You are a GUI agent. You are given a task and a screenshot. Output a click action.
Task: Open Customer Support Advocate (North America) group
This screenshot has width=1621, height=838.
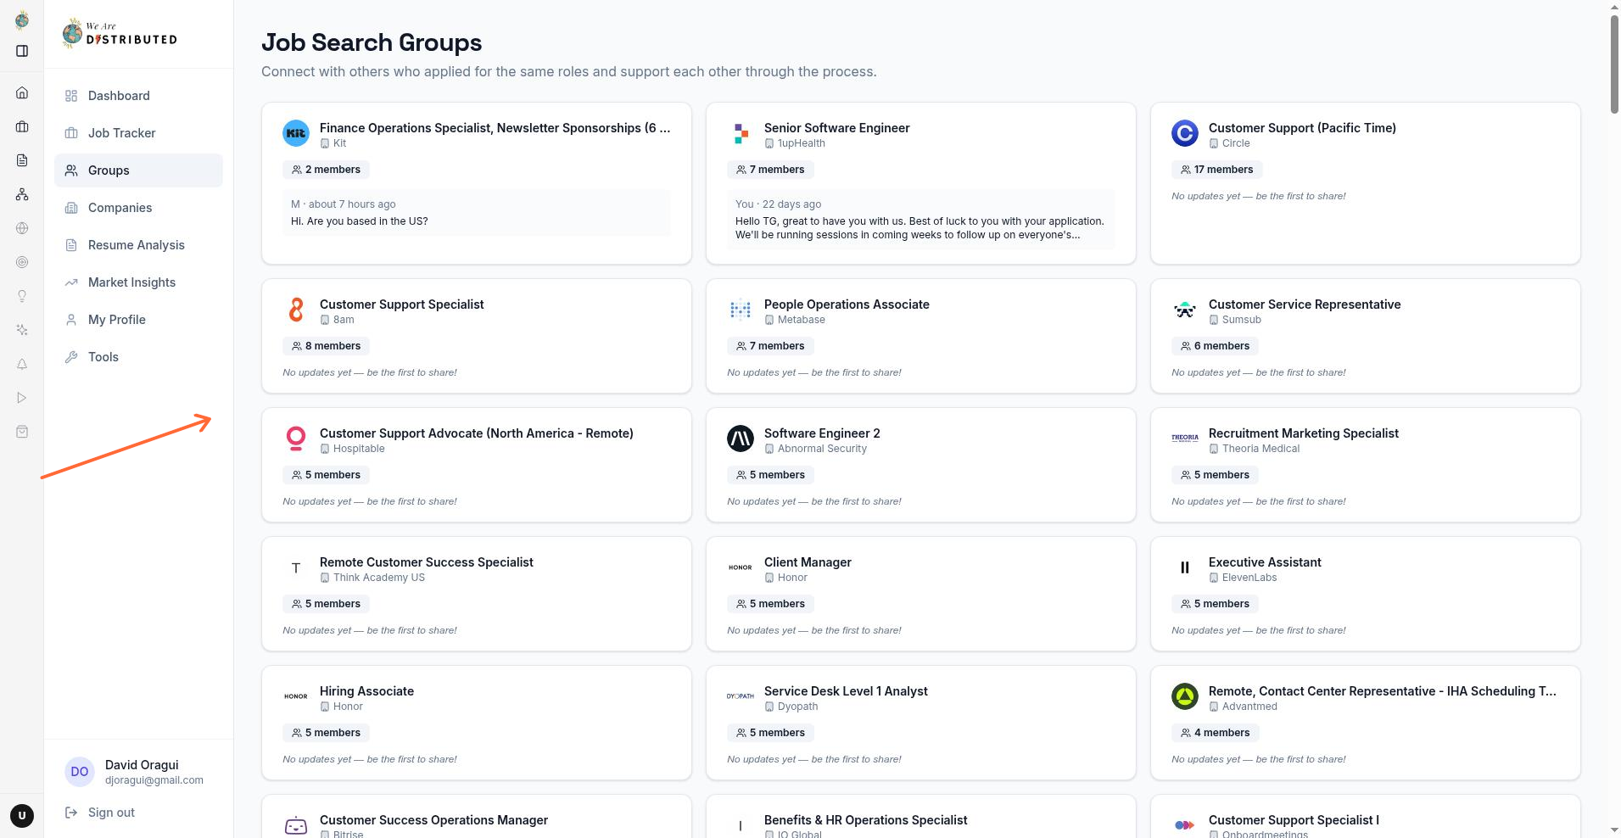pyautogui.click(x=476, y=433)
